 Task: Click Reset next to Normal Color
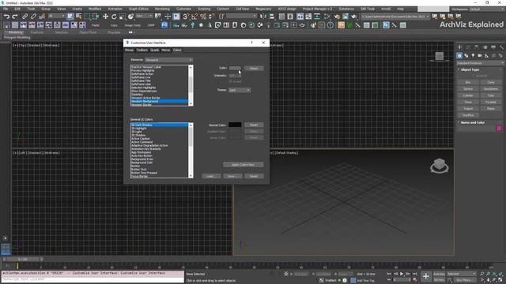254,125
